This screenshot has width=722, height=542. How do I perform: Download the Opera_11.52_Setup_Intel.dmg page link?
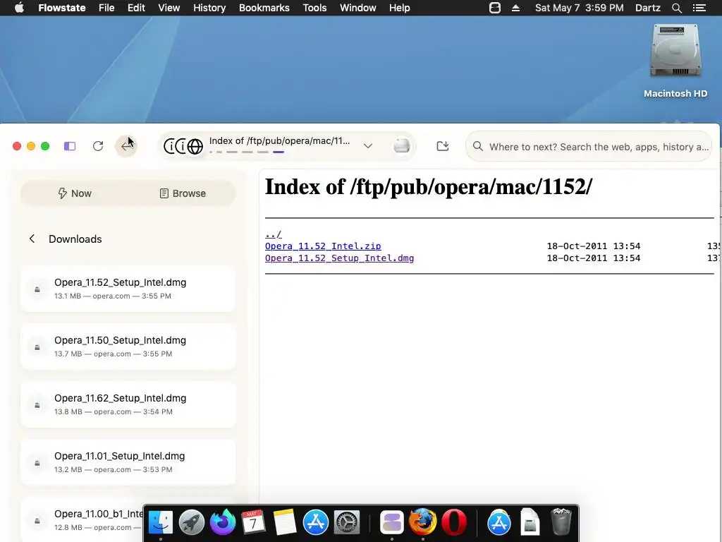click(x=339, y=258)
